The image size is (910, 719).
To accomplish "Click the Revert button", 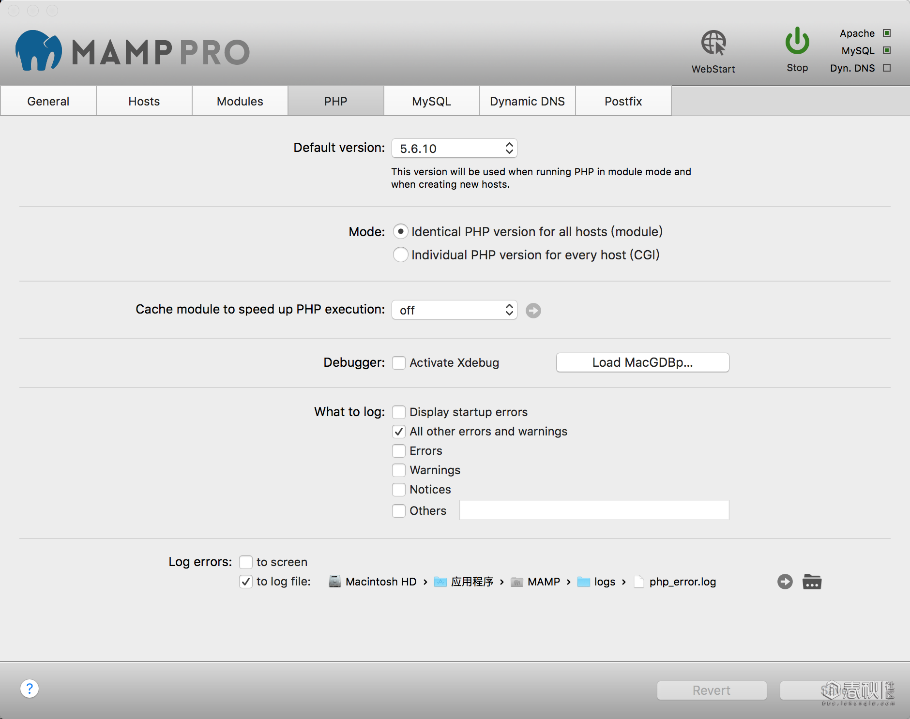I will tap(712, 690).
